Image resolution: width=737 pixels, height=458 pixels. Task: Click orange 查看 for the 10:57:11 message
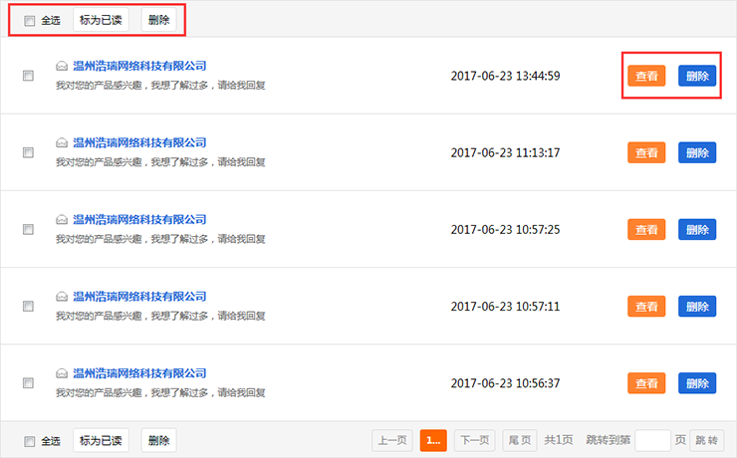tap(646, 307)
